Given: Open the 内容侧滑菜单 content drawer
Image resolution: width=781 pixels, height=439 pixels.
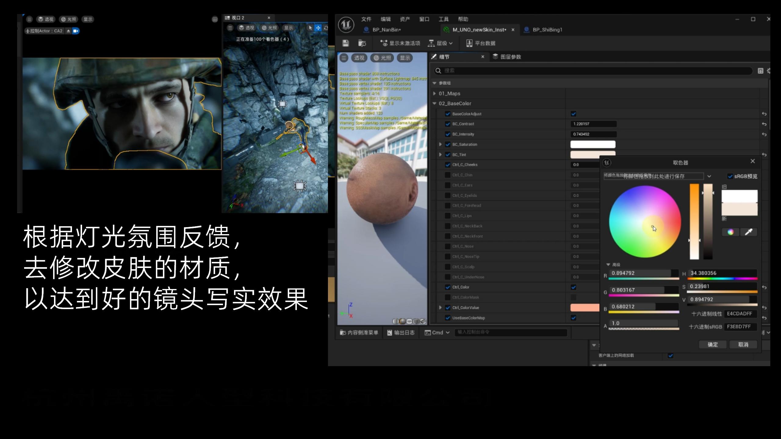Looking at the screenshot, I should [x=359, y=333].
